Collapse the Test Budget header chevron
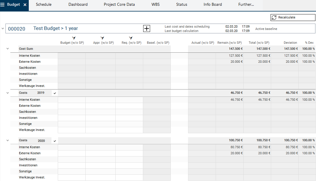 tap(3, 29)
